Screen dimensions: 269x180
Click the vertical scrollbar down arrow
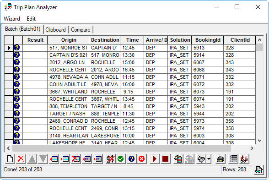(259, 141)
